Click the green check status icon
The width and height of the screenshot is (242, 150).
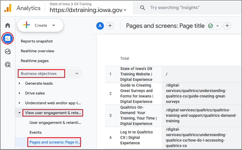click(x=211, y=26)
